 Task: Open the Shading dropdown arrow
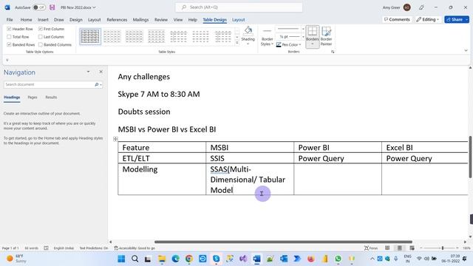(x=248, y=44)
